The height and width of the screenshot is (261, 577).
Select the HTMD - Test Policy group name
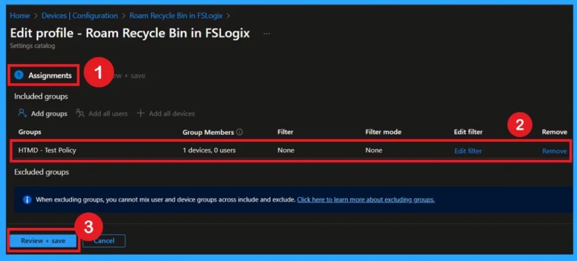47,151
